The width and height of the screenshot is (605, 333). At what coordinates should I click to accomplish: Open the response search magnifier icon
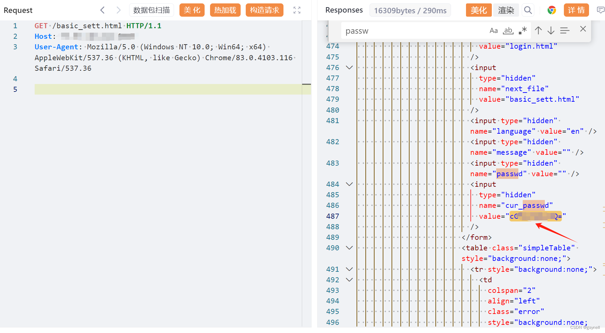(x=528, y=10)
